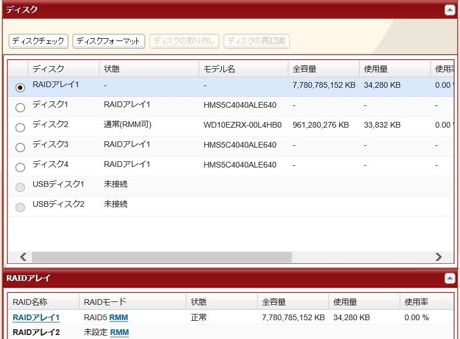Screen dimensions: 460x339
Task: Click the RAID名称 column header
Action: pos(44,302)
